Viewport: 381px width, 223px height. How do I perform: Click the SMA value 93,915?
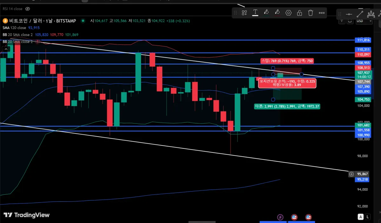point(34,28)
